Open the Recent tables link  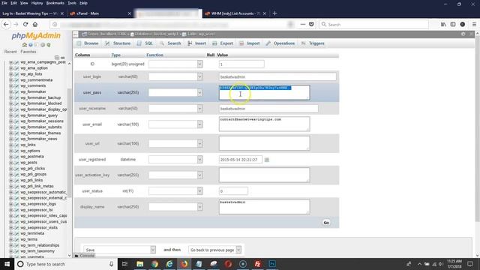(10, 52)
